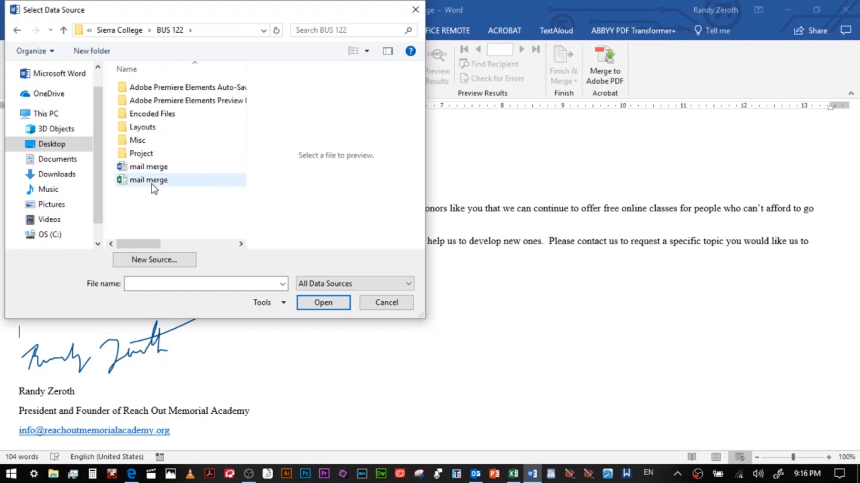Switch to Read Mode view icon
This screenshot has width=860, height=483.
click(x=692, y=457)
